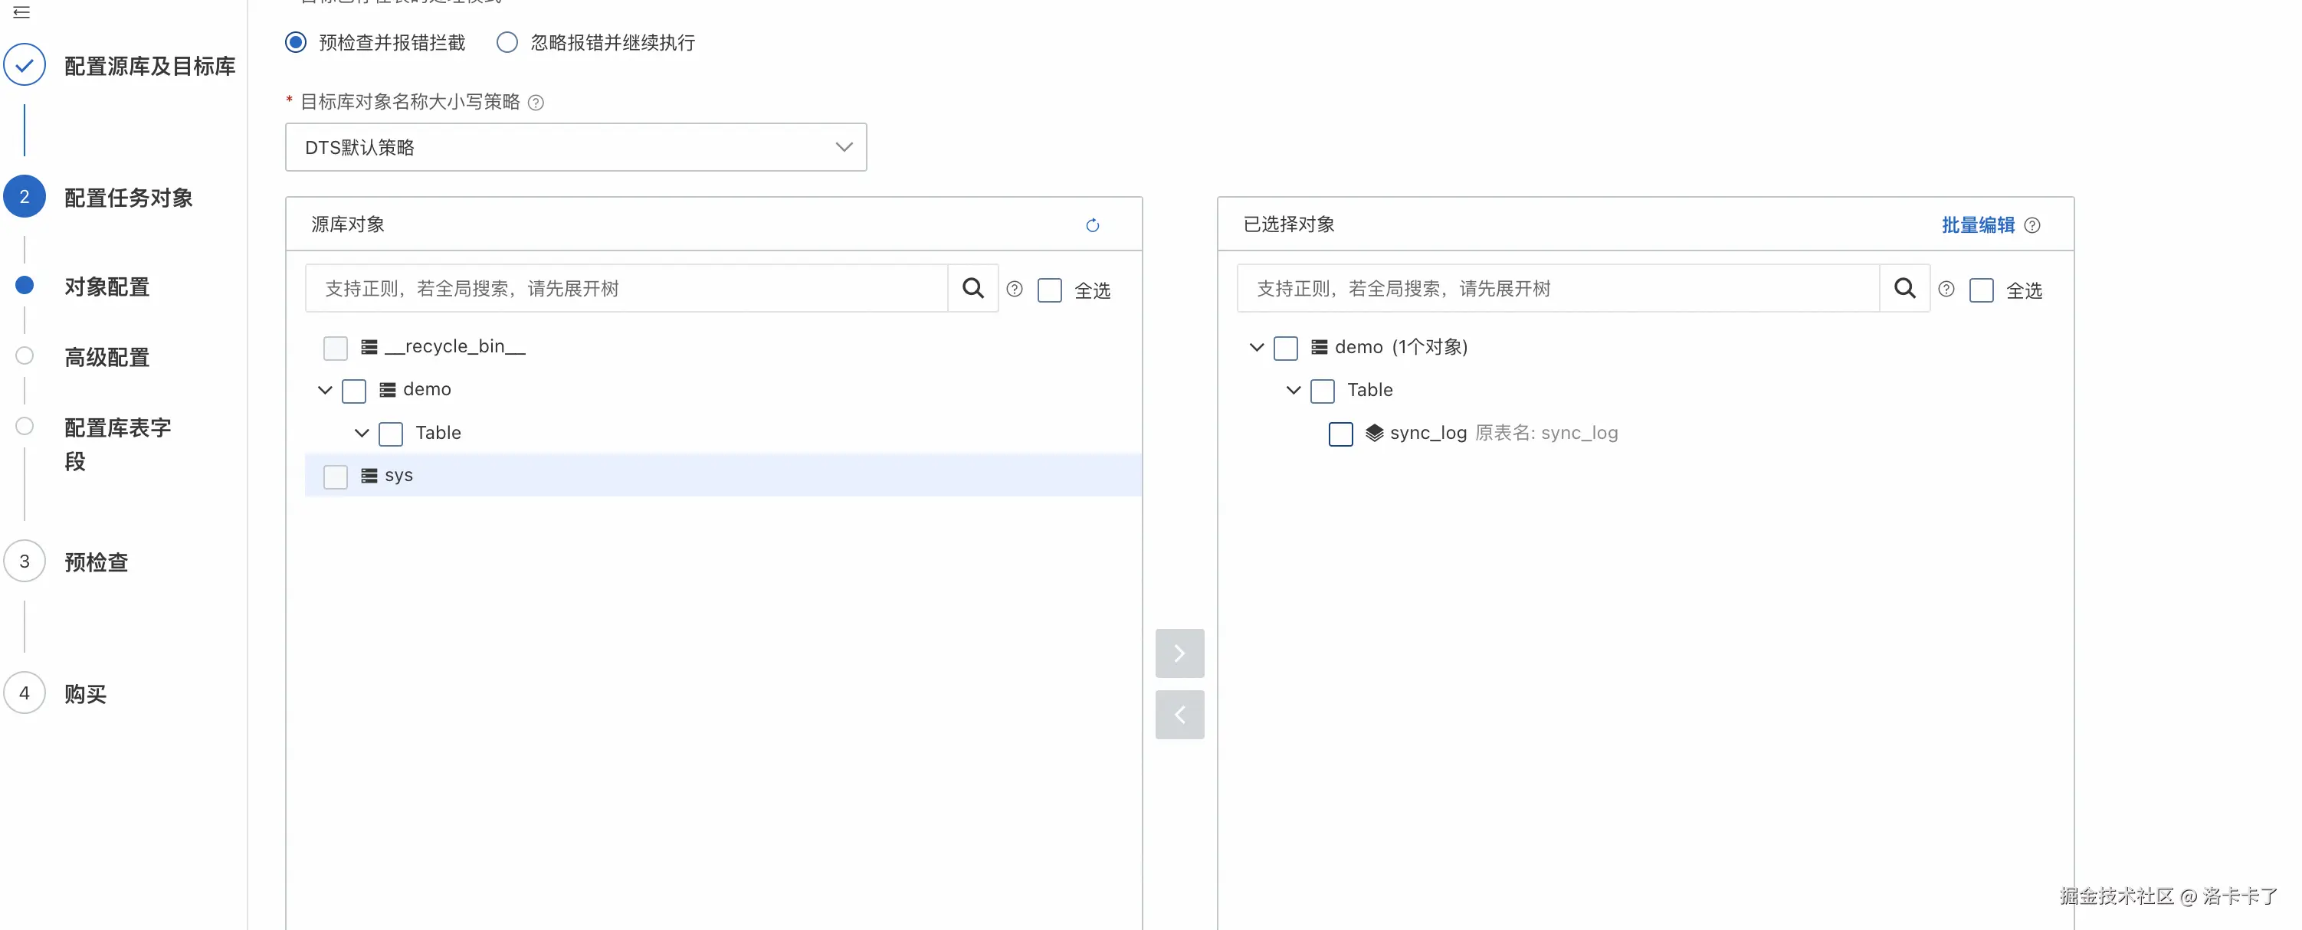Collapse the Table node under selected demo
This screenshot has height=930, width=2302.
(1292, 391)
